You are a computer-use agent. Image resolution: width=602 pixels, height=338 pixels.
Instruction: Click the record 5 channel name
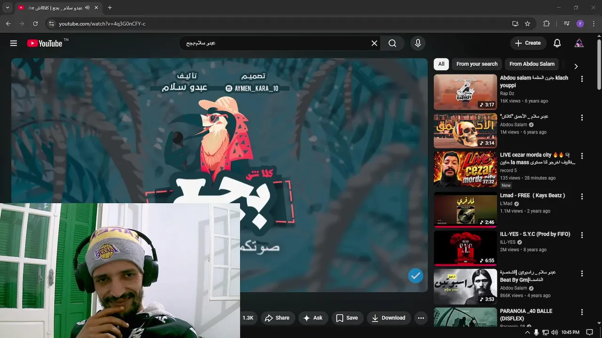click(508, 170)
